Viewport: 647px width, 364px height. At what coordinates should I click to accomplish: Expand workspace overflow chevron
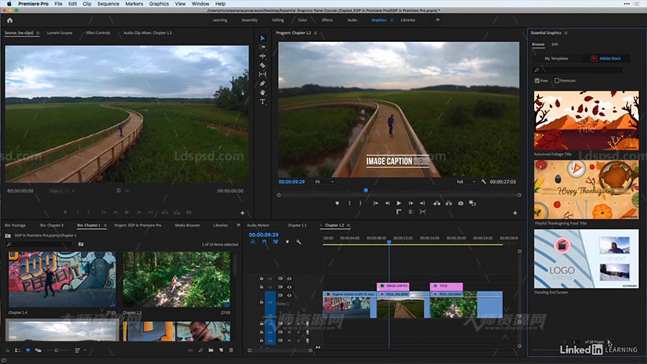click(438, 19)
